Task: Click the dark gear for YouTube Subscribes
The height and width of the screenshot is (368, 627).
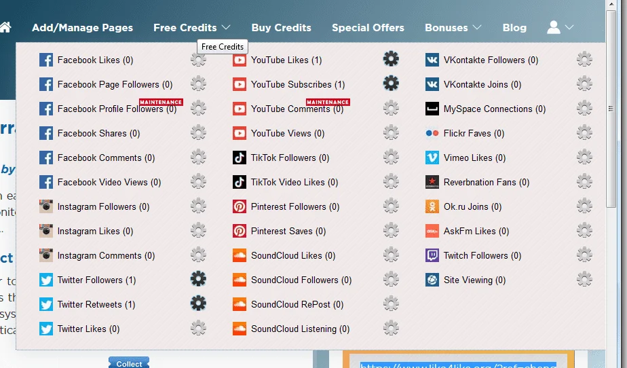Action: tap(391, 84)
